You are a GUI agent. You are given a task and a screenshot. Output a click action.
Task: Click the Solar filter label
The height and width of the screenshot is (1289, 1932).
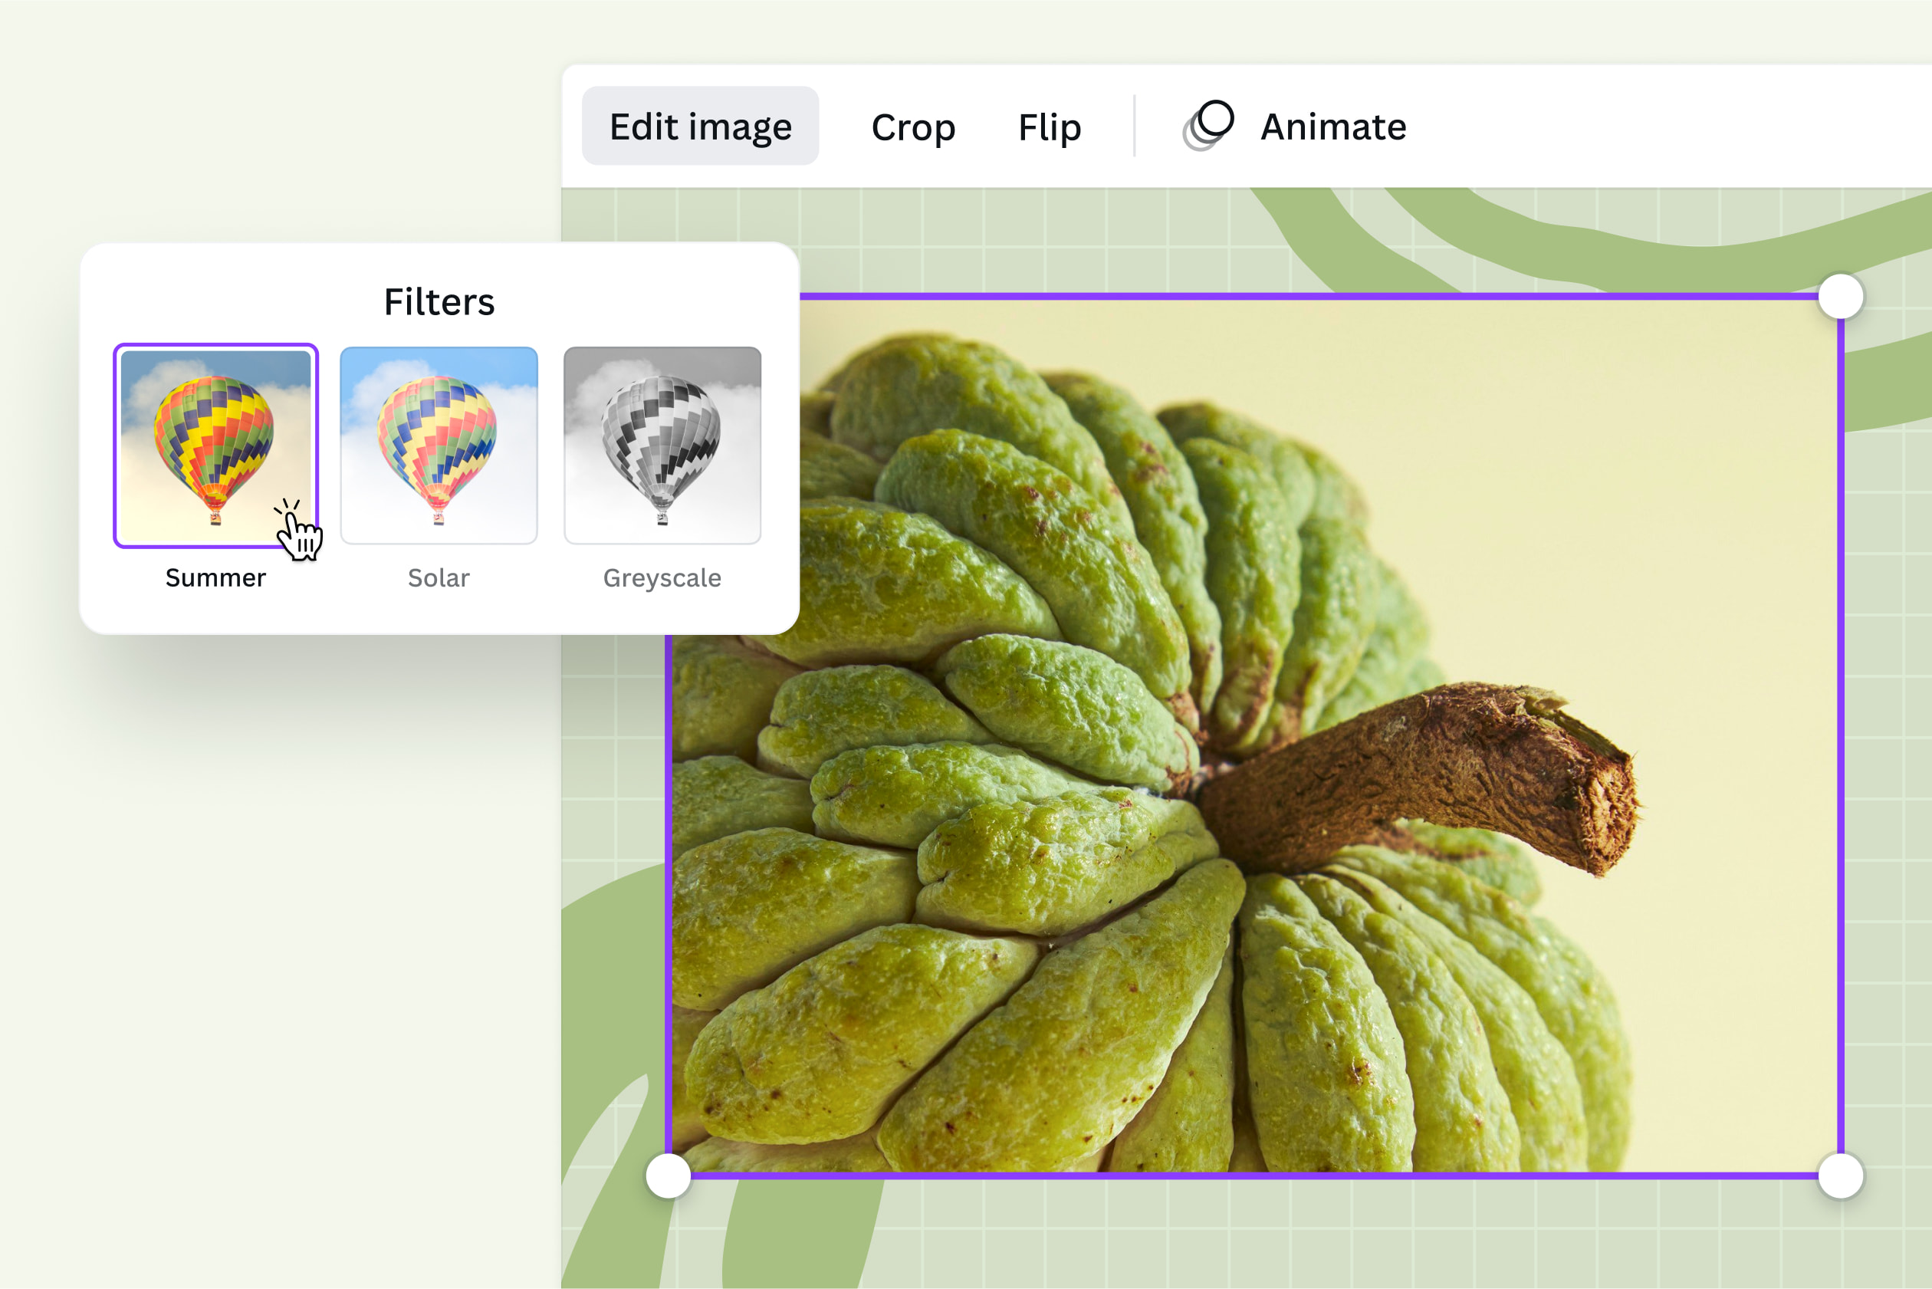pyautogui.click(x=438, y=577)
